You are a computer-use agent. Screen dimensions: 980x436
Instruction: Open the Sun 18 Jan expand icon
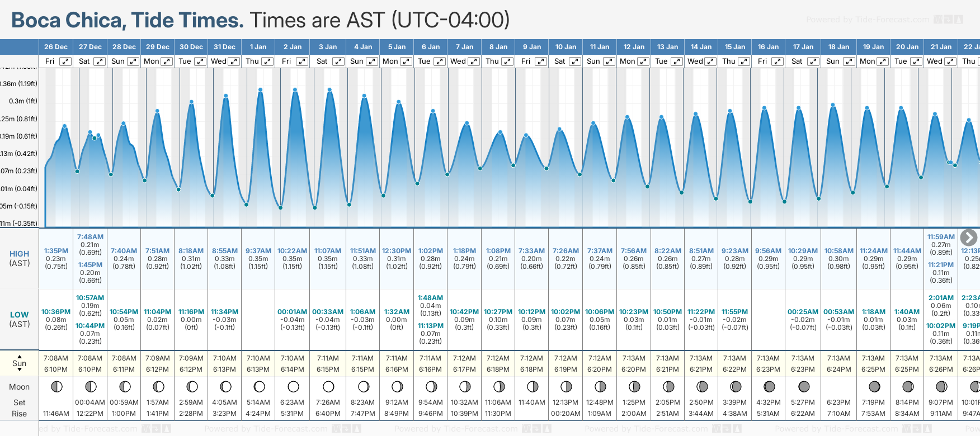click(x=849, y=61)
